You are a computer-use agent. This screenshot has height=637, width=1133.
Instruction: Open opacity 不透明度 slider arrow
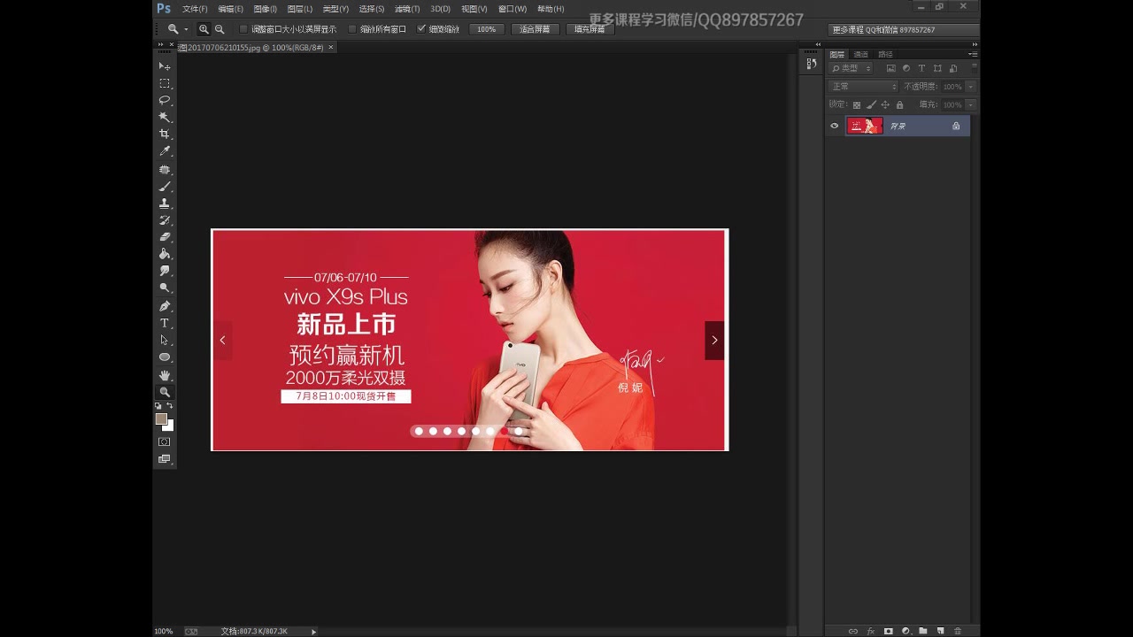coord(970,87)
